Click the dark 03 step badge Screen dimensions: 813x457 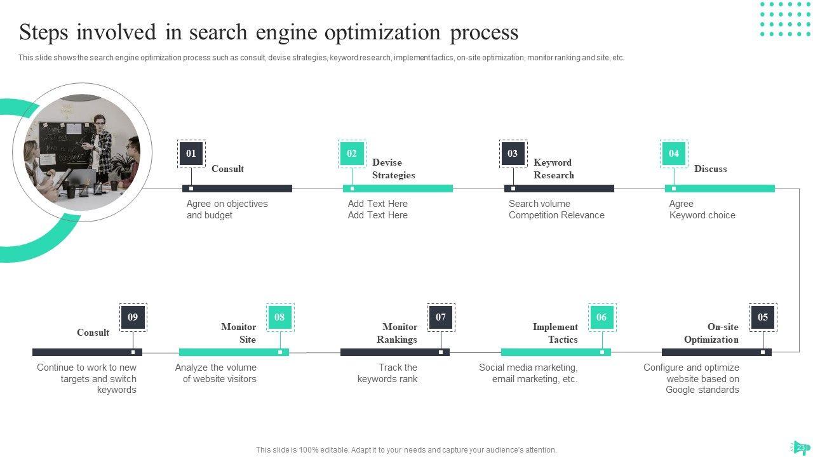(x=513, y=154)
